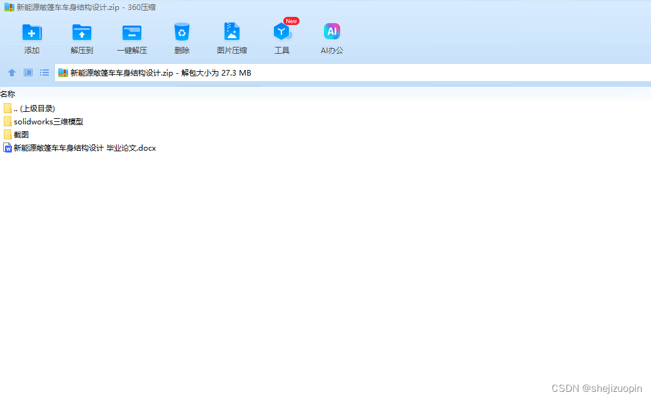Select the 截图 folder
This screenshot has width=651, height=400.
pyautogui.click(x=16, y=134)
